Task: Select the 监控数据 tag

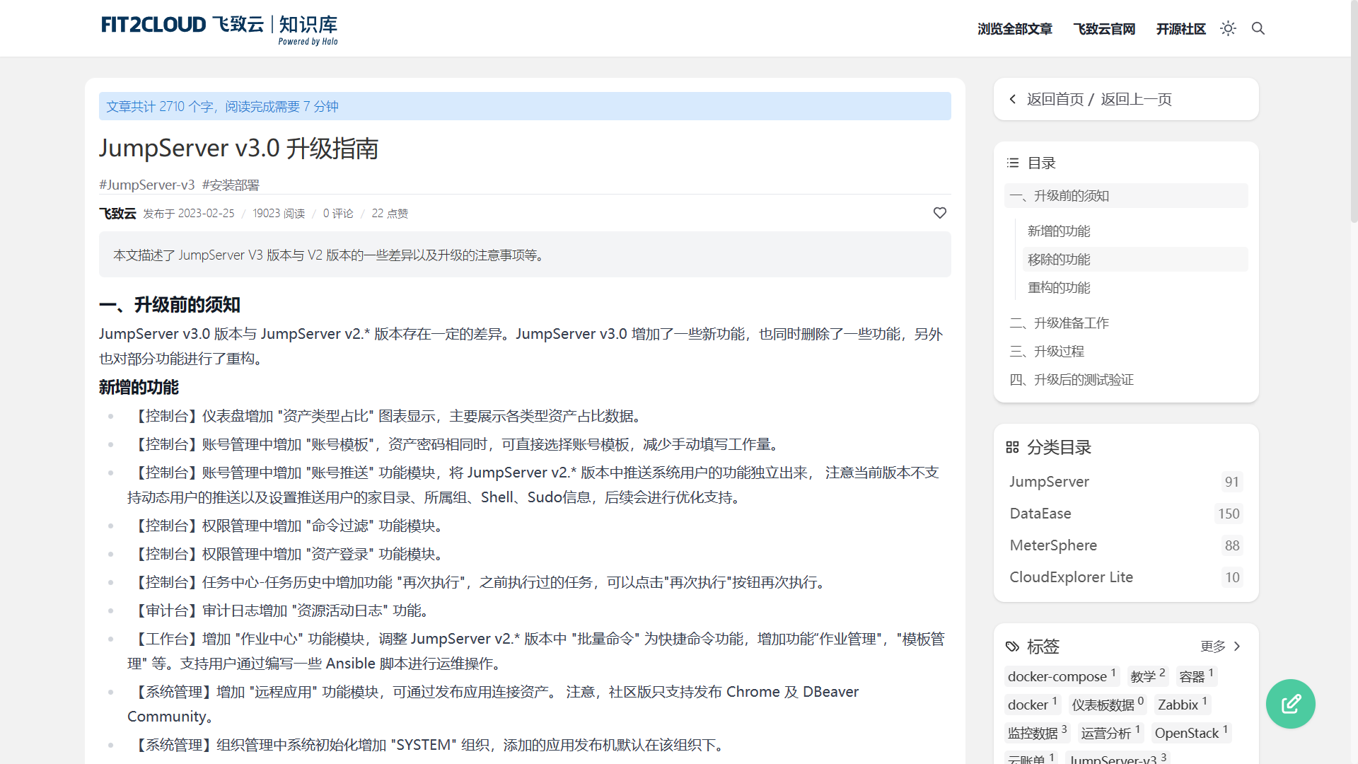Action: (x=1037, y=733)
